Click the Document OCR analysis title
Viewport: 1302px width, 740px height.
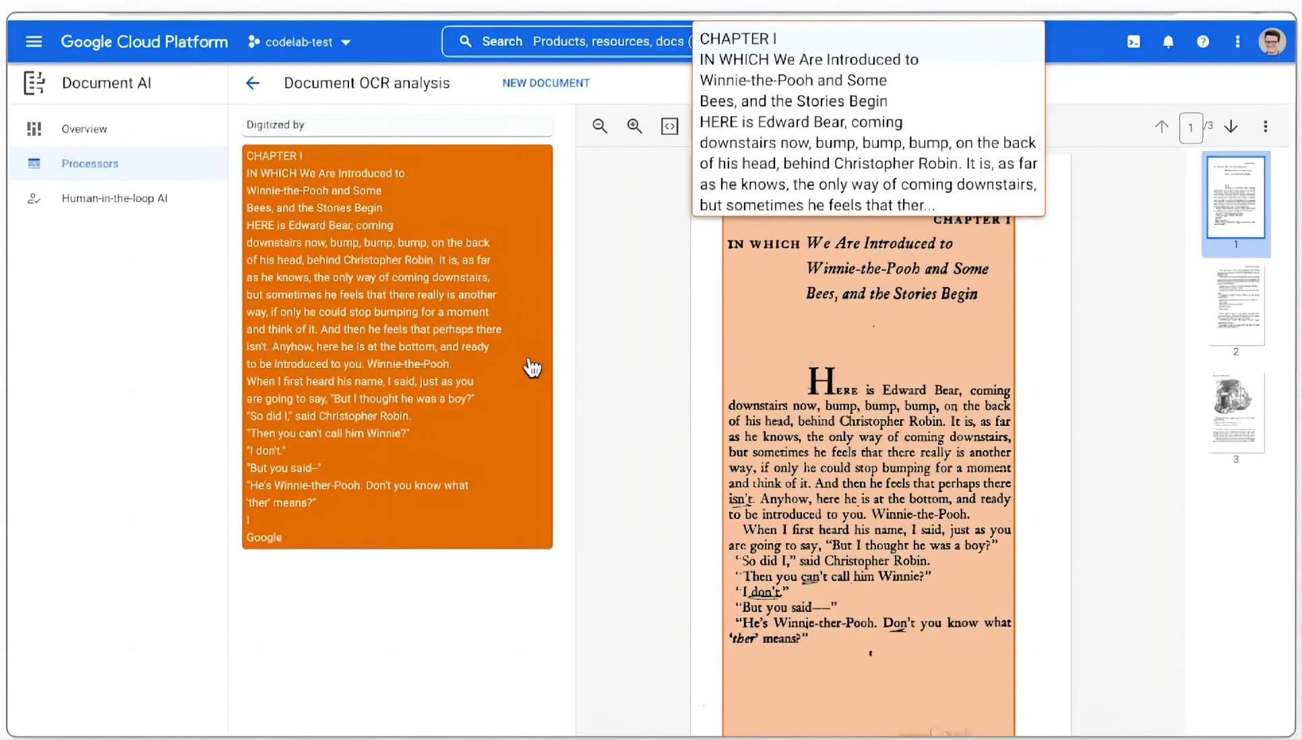(367, 83)
